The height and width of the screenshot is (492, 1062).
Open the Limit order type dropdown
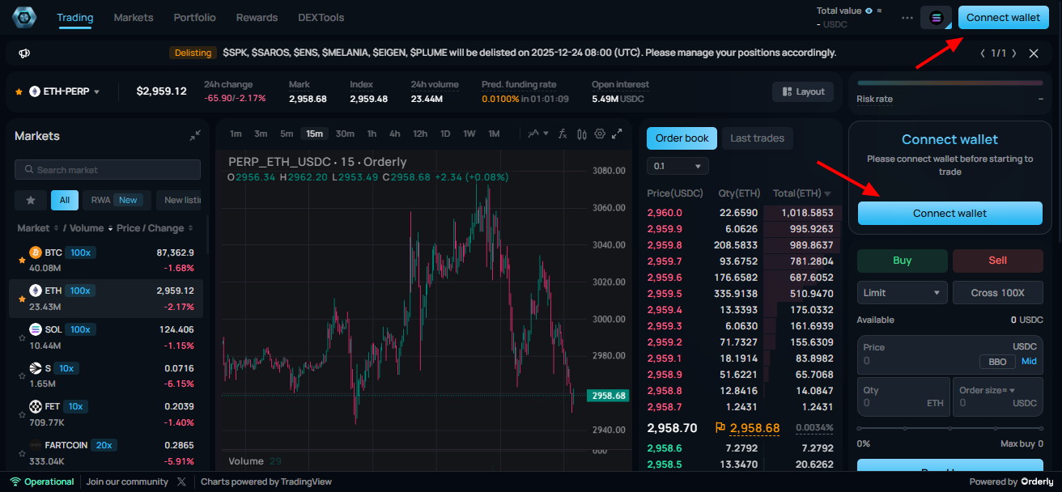click(x=902, y=292)
